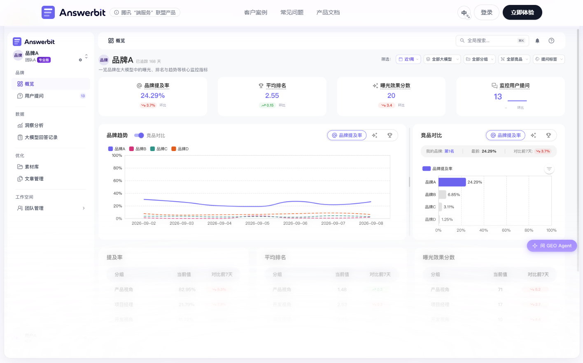Screen dimensions: 583x363
Task: Open the 问 GEO Agent button
Action: (x=552, y=246)
